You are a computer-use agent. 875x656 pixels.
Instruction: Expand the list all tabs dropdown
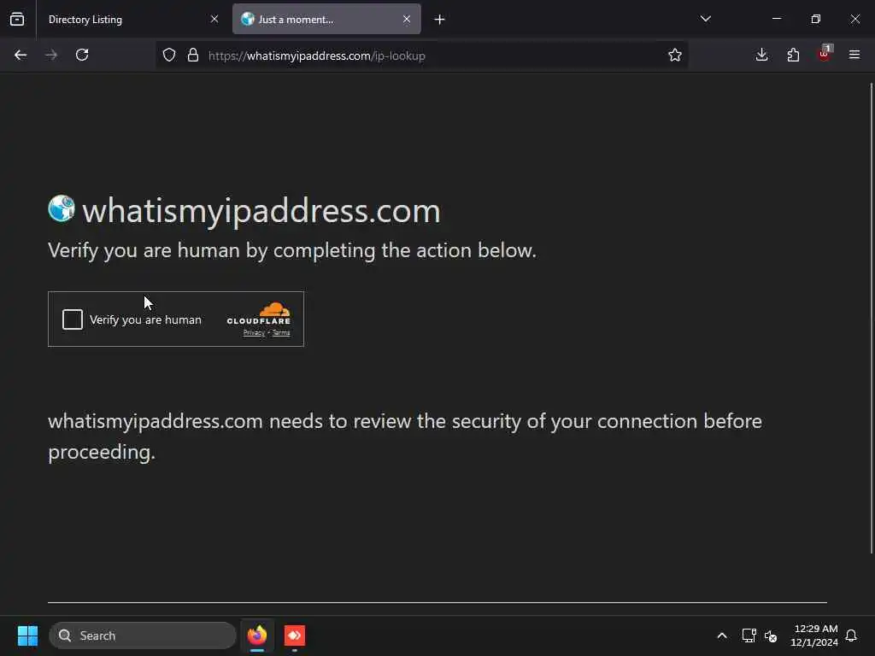(x=705, y=19)
